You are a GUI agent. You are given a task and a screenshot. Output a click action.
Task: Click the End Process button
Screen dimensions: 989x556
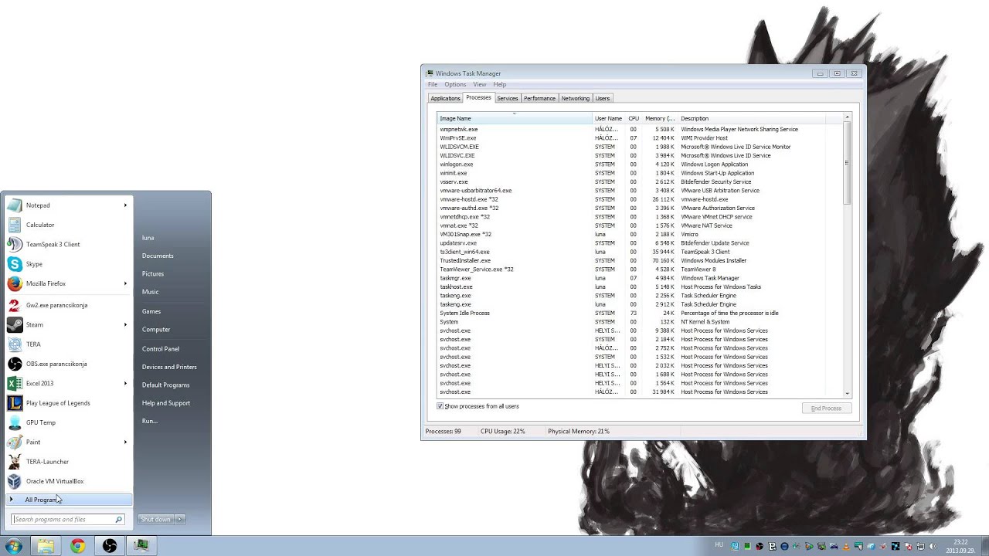click(x=825, y=408)
